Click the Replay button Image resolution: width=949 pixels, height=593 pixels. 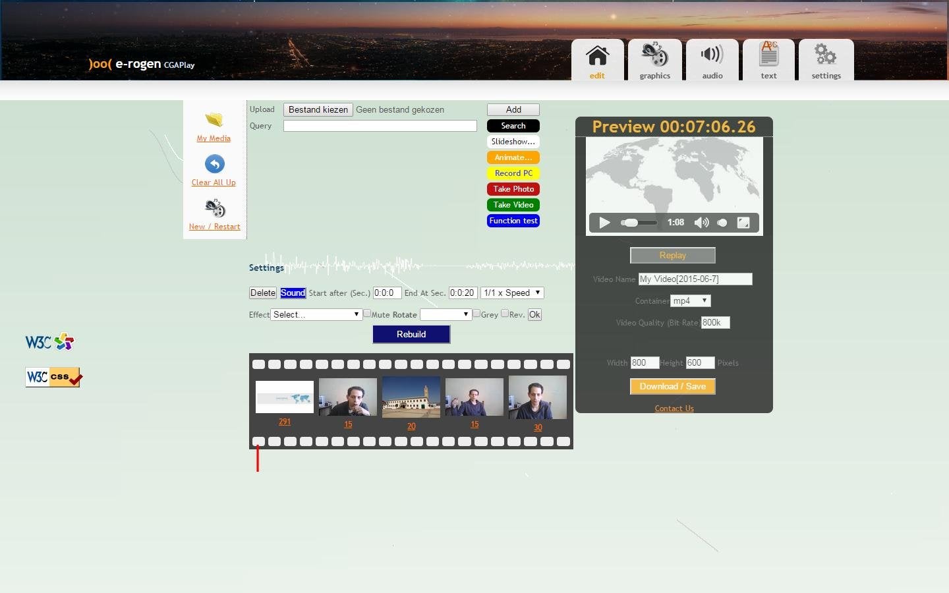[x=673, y=255]
